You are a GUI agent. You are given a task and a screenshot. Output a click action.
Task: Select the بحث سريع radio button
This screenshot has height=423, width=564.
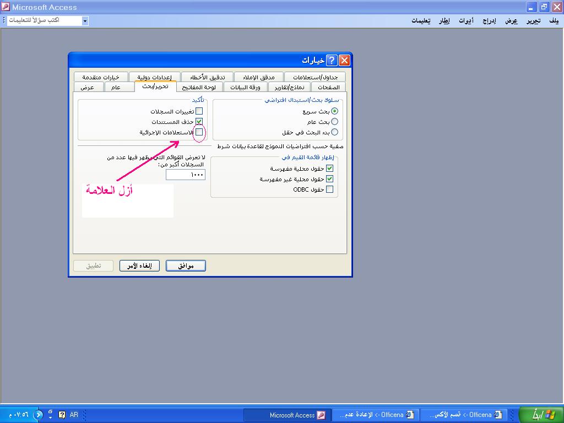334,111
